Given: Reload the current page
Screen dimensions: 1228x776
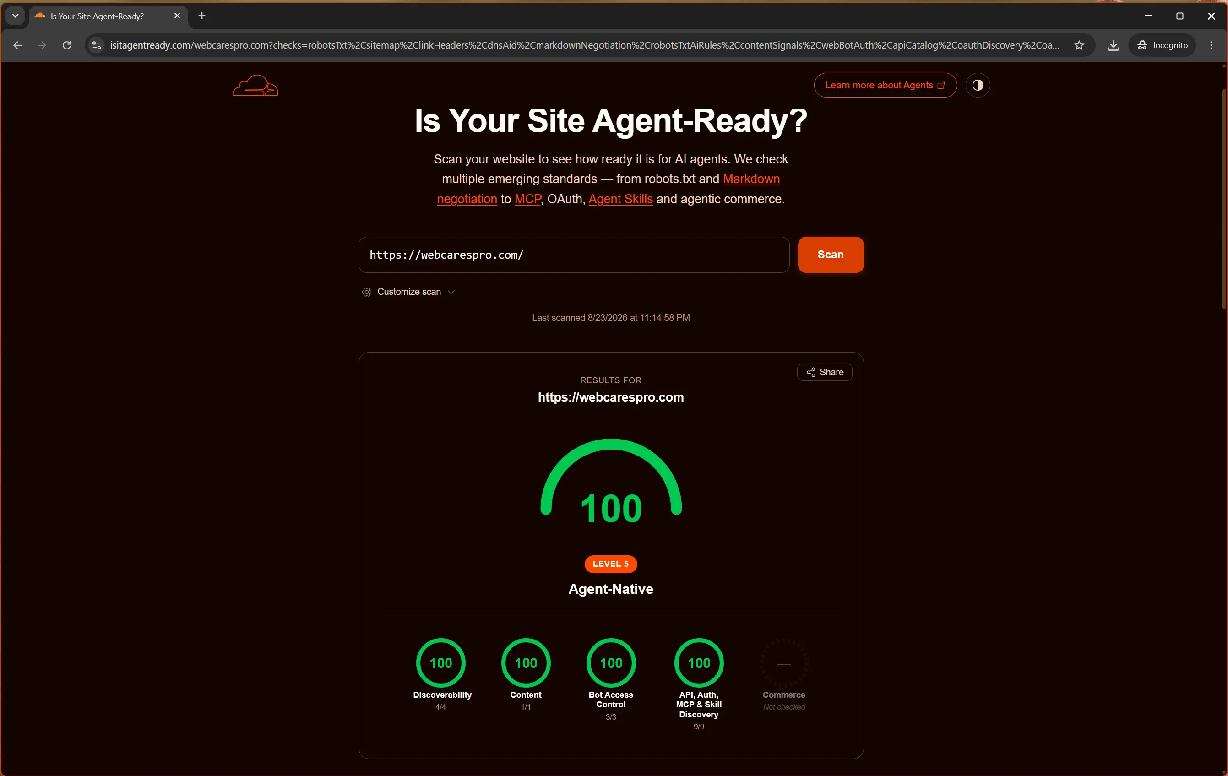Looking at the screenshot, I should pyautogui.click(x=67, y=45).
